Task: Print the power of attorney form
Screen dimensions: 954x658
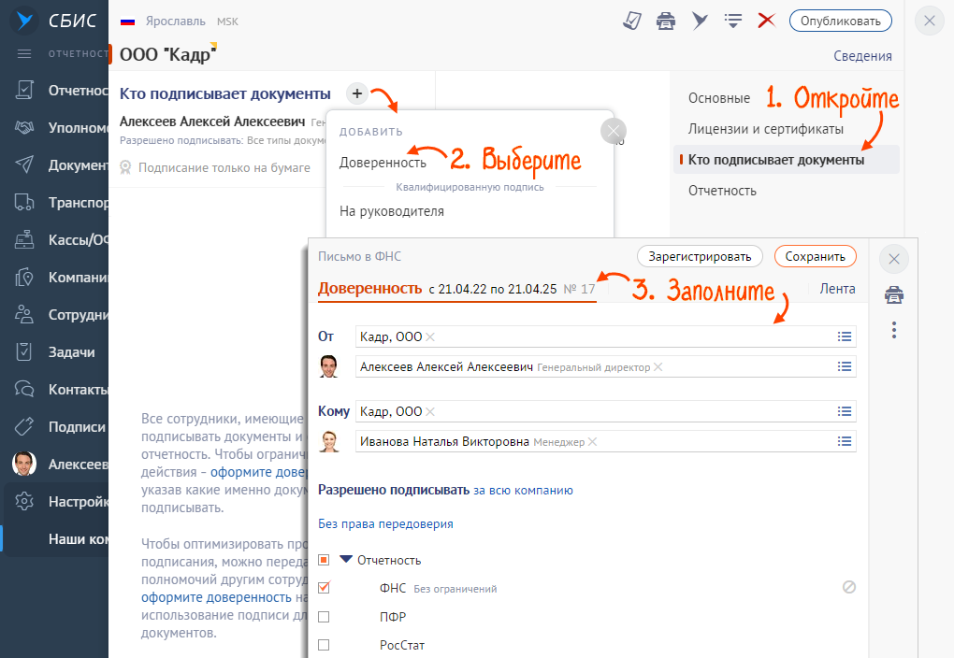Action: (894, 295)
